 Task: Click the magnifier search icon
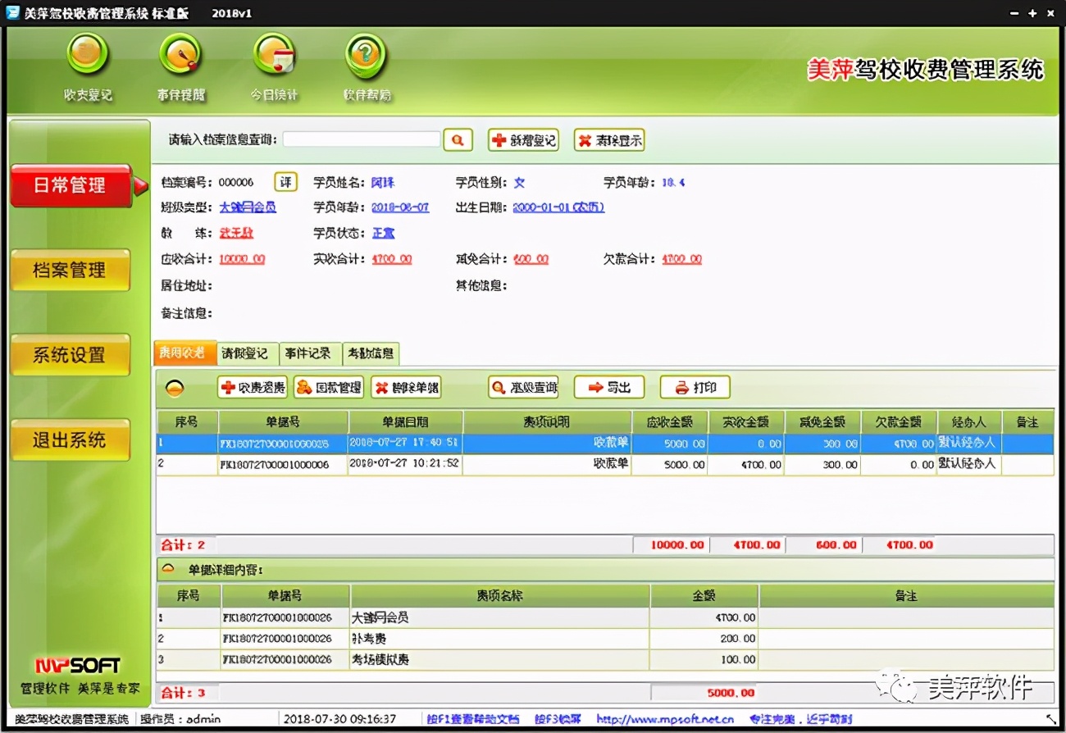click(458, 139)
